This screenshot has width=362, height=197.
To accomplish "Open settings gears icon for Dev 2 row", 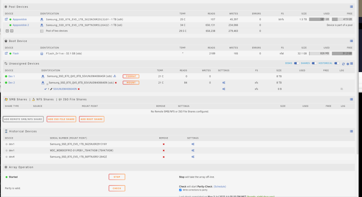I will (224, 83).
